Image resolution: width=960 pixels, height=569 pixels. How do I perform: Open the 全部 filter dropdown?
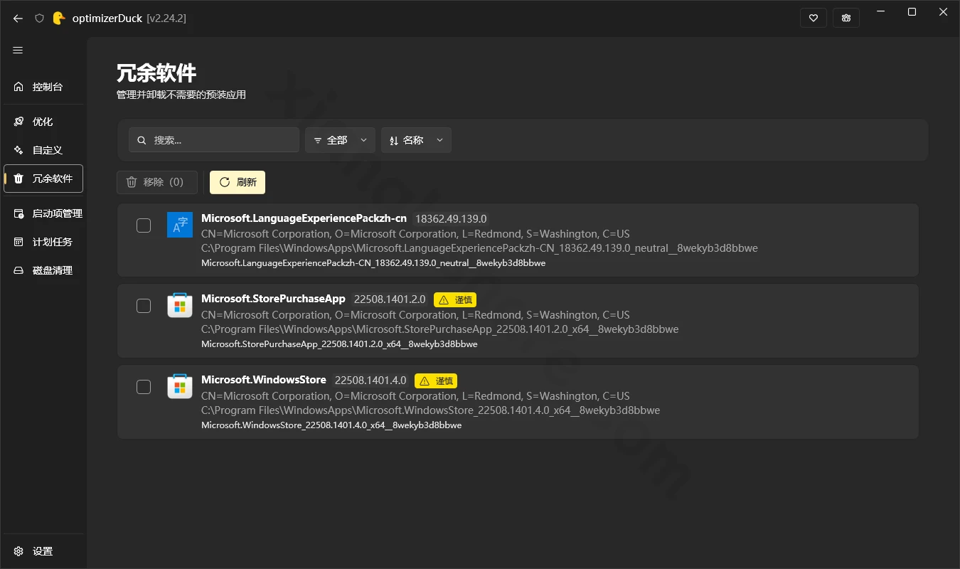(x=340, y=140)
